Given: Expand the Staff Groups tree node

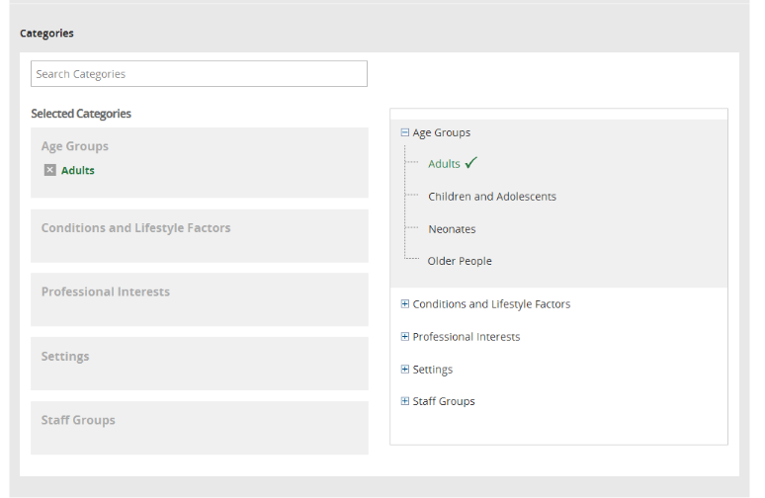Looking at the screenshot, I should [x=405, y=401].
